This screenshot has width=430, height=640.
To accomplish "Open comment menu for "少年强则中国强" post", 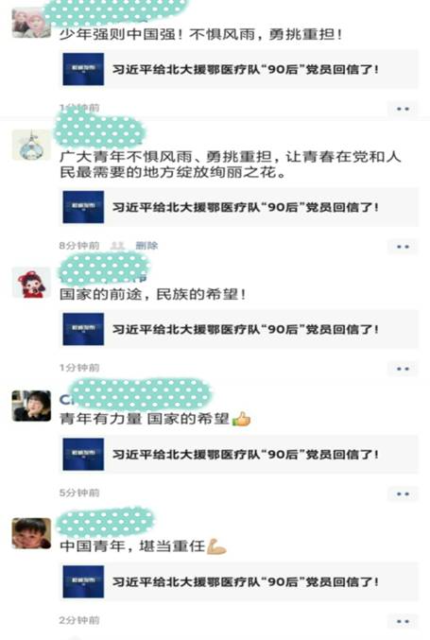I will [403, 109].
